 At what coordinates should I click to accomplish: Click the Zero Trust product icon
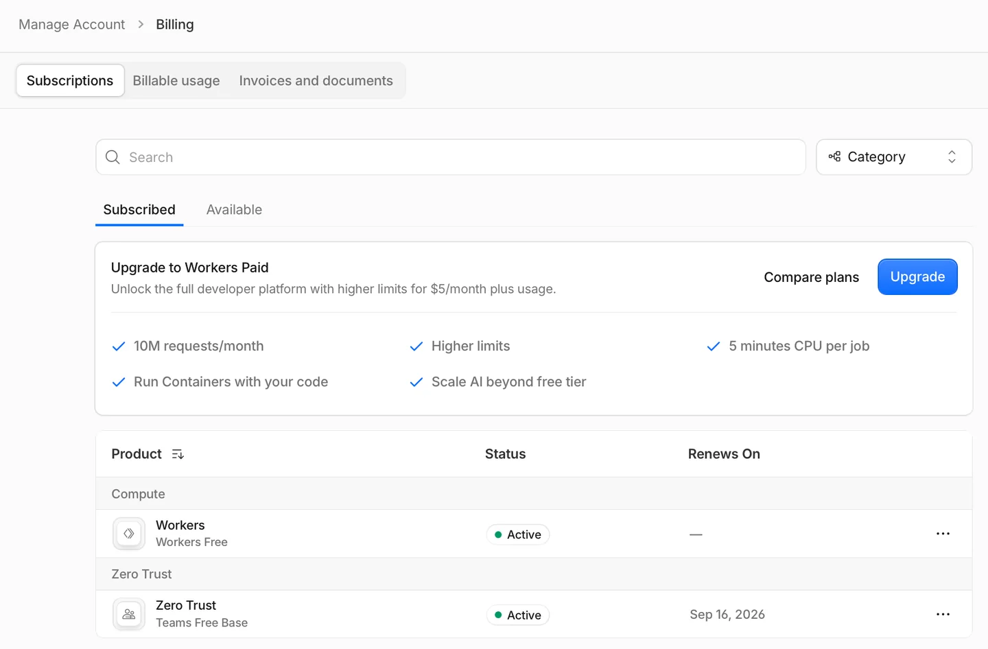[x=129, y=614]
